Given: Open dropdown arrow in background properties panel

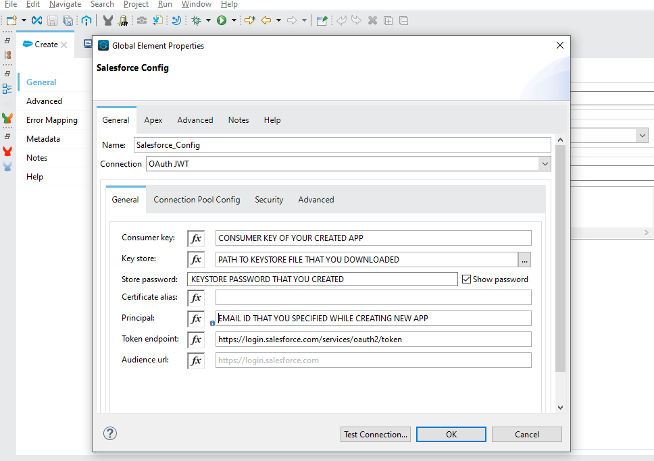Looking at the screenshot, I should tap(643, 136).
